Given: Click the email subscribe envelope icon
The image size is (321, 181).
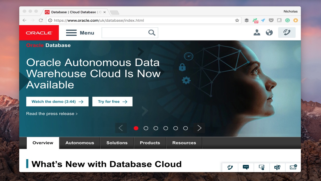Looking at the screenshot, I should 293,167.
